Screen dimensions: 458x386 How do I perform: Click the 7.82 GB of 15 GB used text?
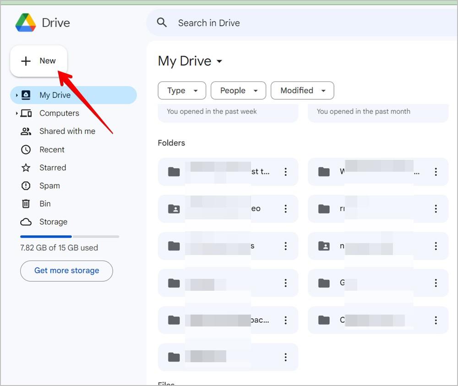(x=59, y=248)
